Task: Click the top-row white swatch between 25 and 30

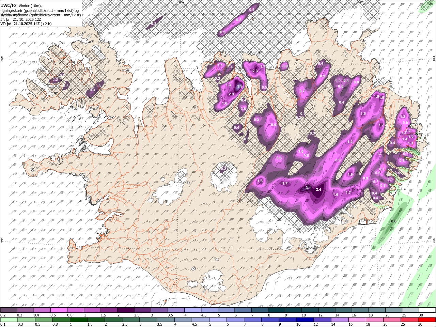Action: 410,310
